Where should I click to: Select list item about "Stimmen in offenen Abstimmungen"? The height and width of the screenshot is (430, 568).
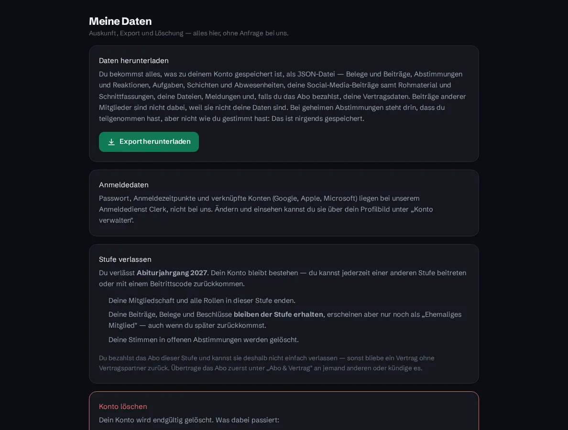(x=204, y=340)
